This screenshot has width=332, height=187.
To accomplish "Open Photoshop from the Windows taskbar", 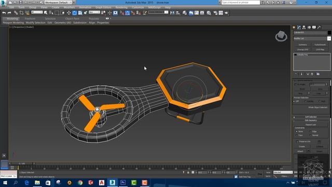I will (123, 182).
